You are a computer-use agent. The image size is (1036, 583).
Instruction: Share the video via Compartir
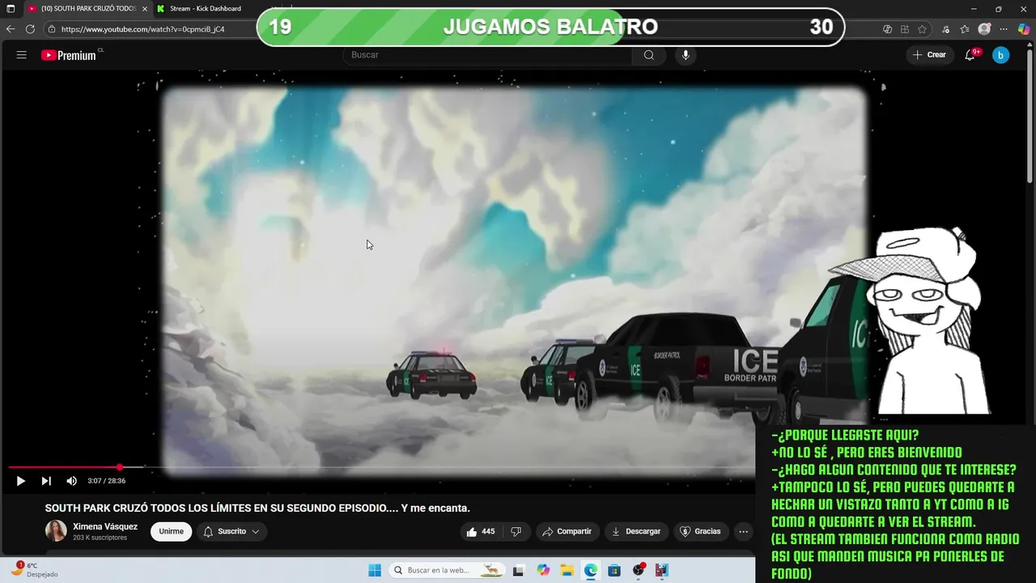click(x=567, y=531)
